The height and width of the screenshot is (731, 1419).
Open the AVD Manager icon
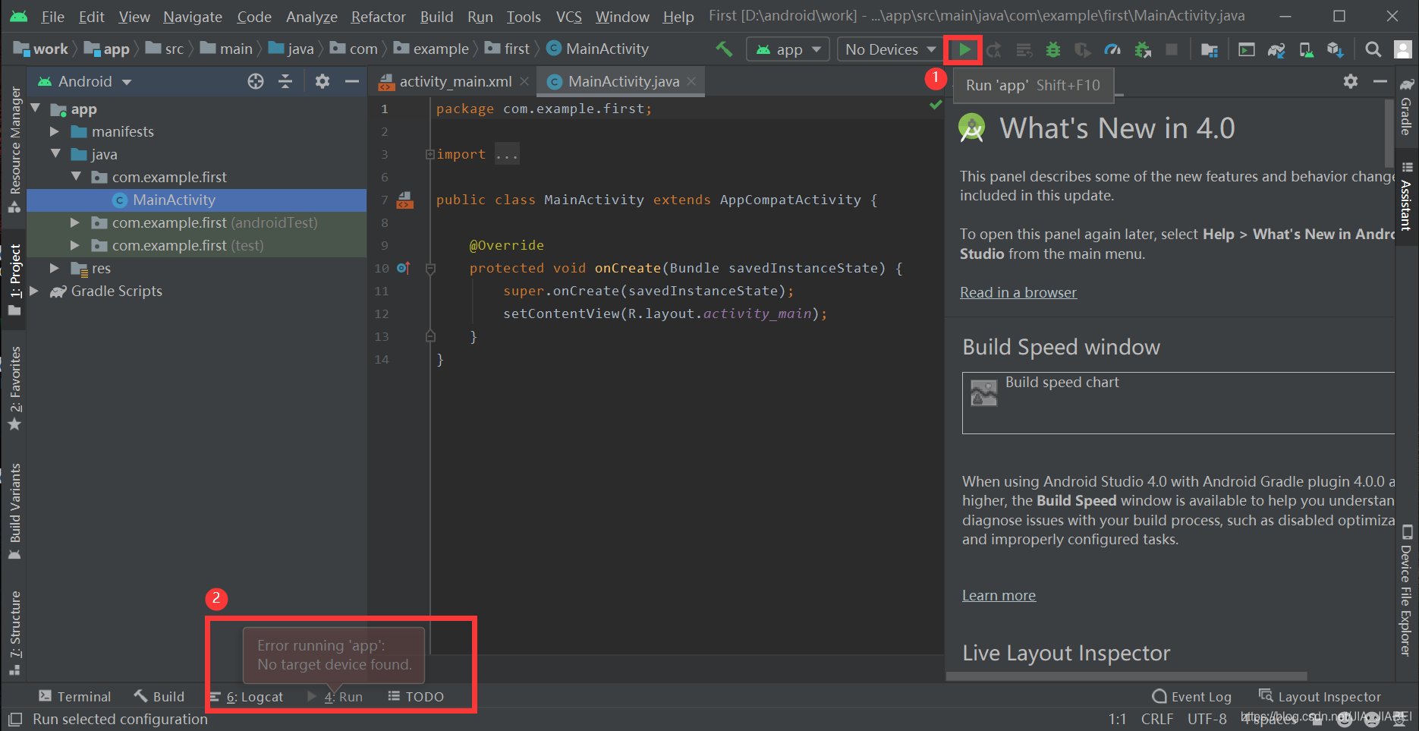[x=1306, y=49]
